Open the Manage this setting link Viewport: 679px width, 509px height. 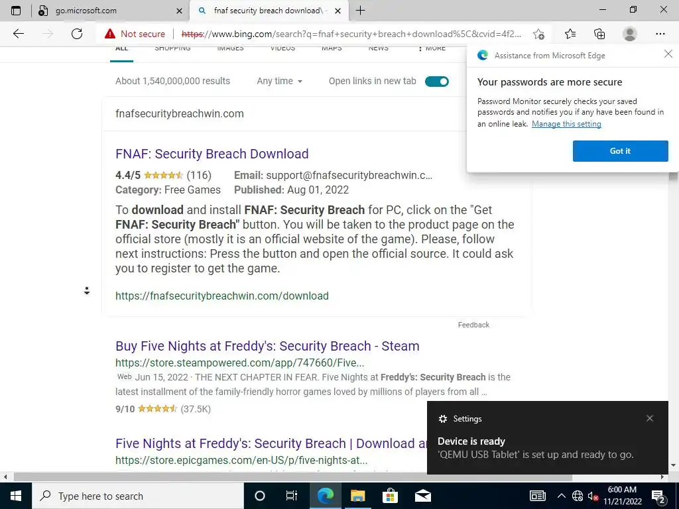point(566,124)
